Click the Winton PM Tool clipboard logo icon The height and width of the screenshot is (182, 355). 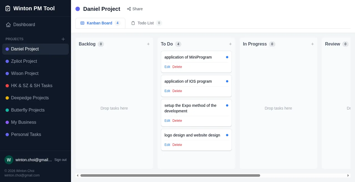coord(8,8)
